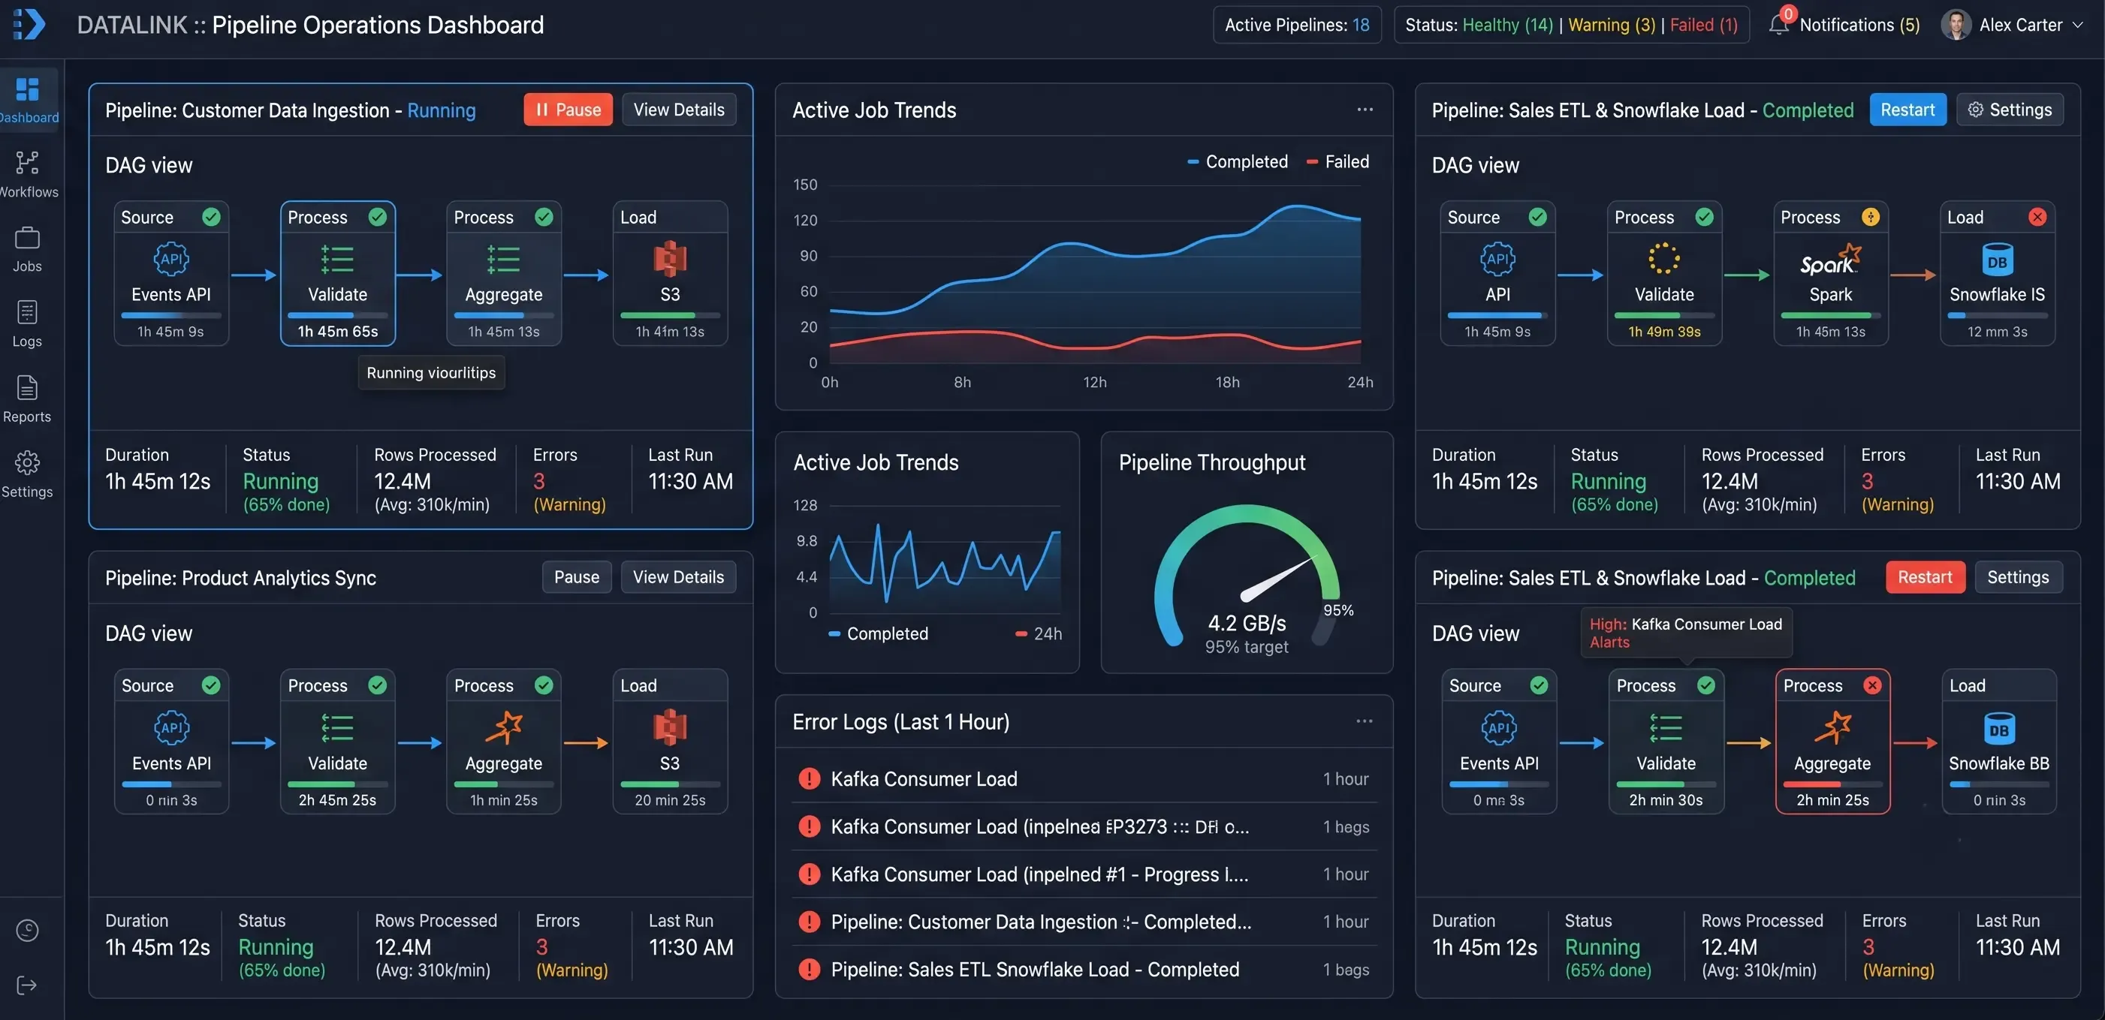Click Running link in Customer Data Ingestion title
The image size is (2105, 1020).
(442, 110)
